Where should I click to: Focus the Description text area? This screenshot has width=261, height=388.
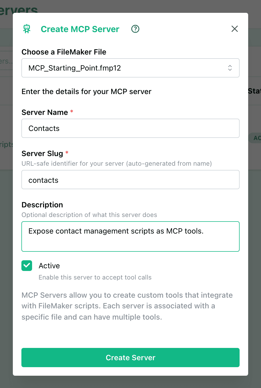[130, 236]
